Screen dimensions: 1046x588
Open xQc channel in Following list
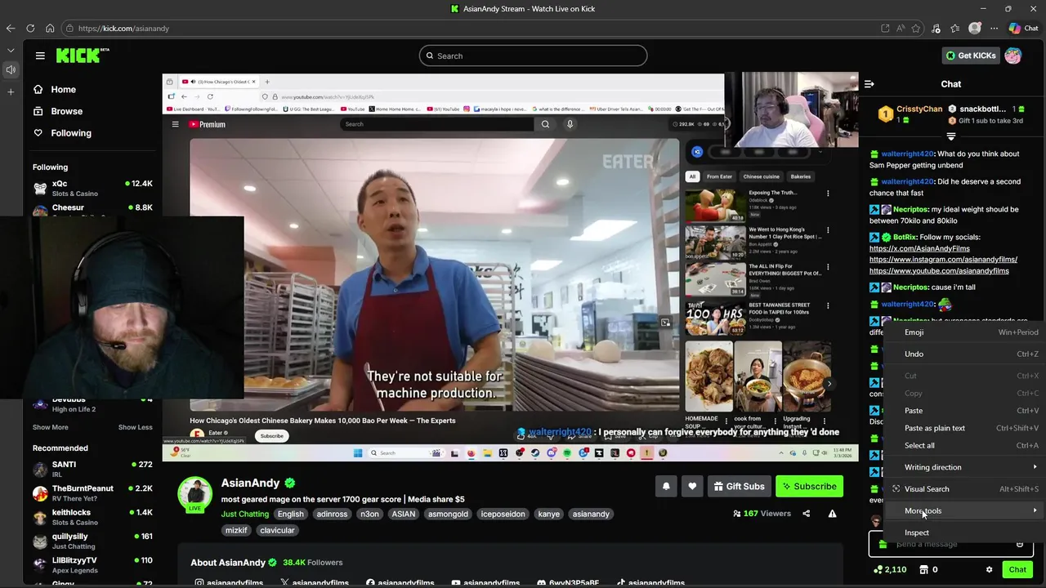pyautogui.click(x=92, y=188)
